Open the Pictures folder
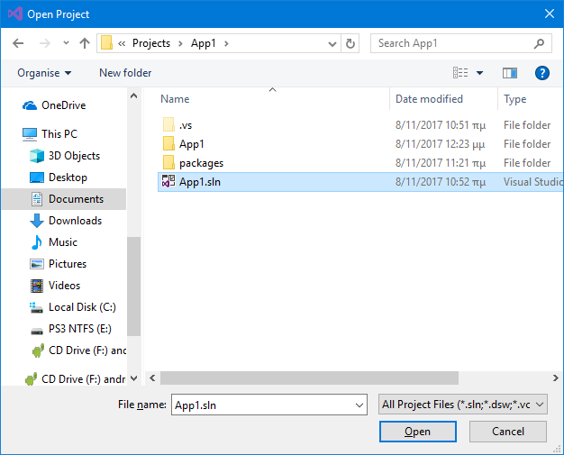The height and width of the screenshot is (455, 564). point(68,264)
